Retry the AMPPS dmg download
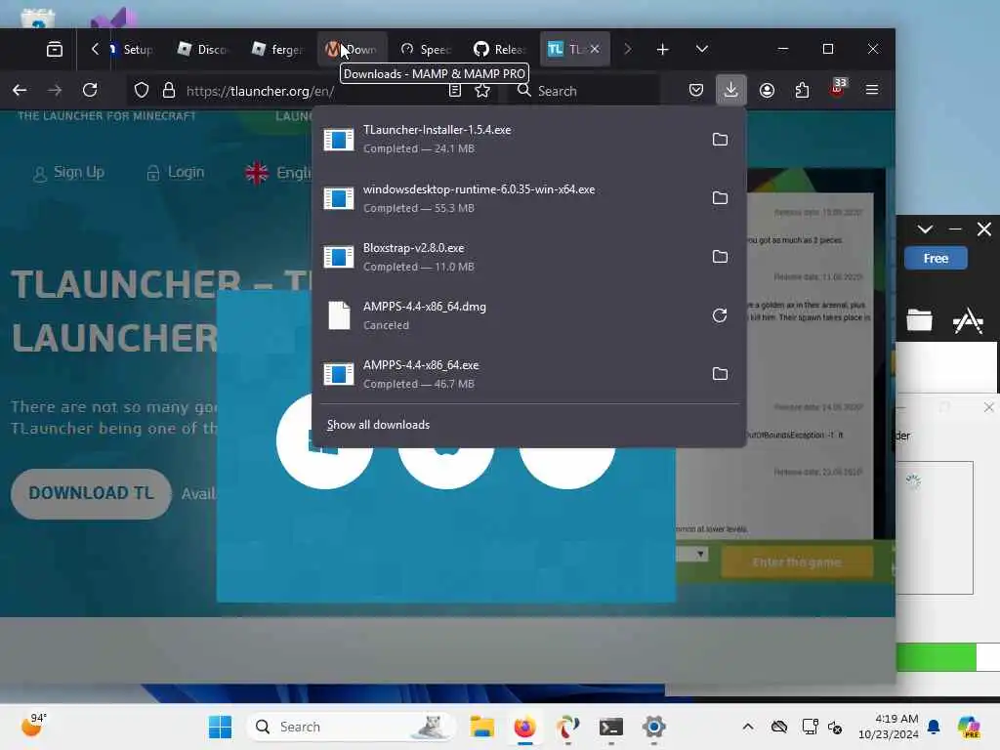The image size is (1000, 750). coord(720,315)
